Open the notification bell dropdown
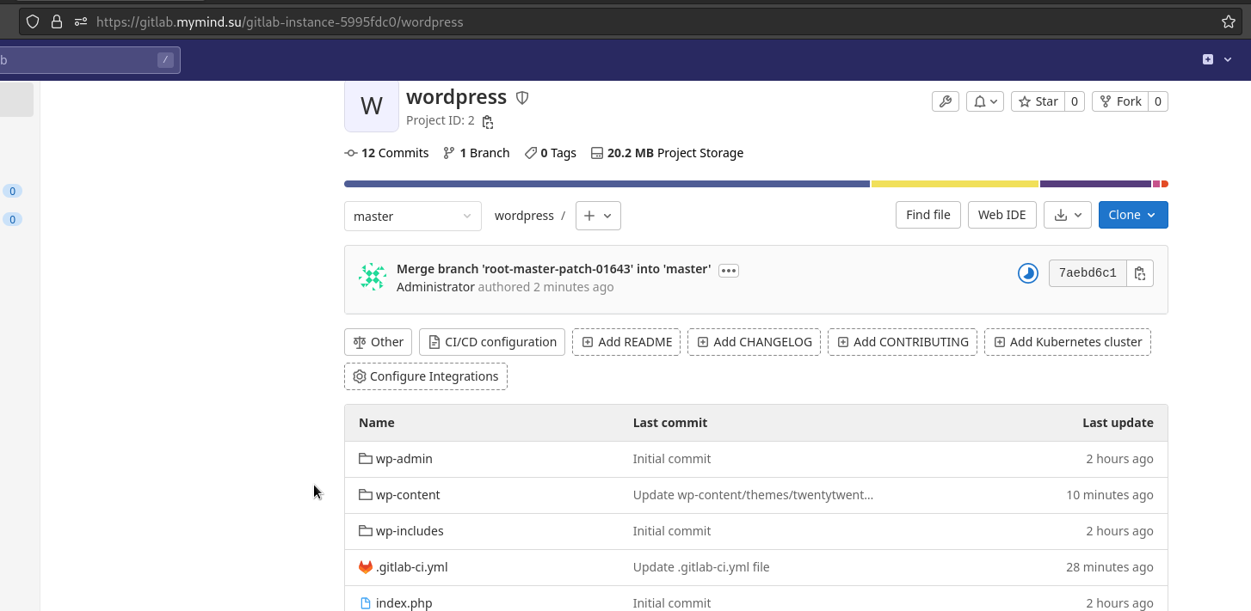 985,101
